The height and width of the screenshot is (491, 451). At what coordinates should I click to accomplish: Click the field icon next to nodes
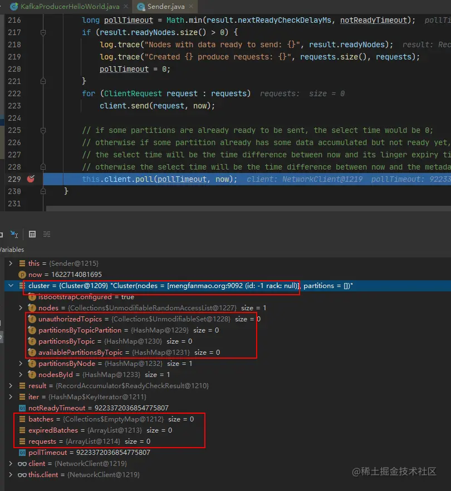[x=32, y=308]
